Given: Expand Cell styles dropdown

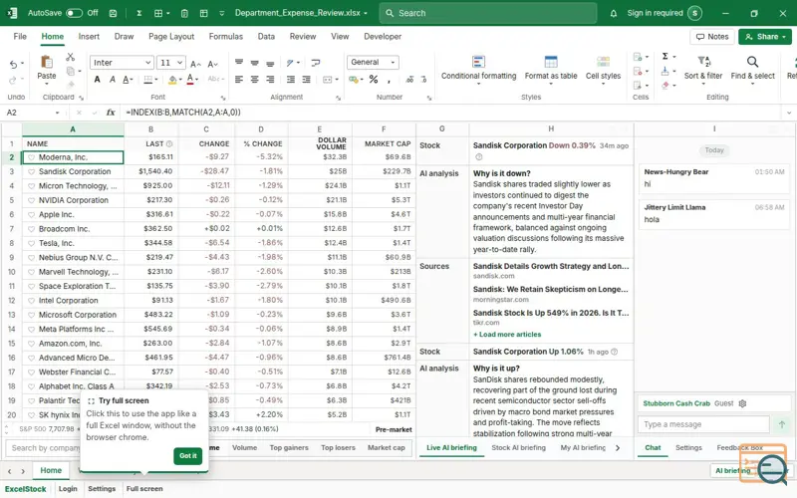Looking at the screenshot, I should pyautogui.click(x=603, y=84).
